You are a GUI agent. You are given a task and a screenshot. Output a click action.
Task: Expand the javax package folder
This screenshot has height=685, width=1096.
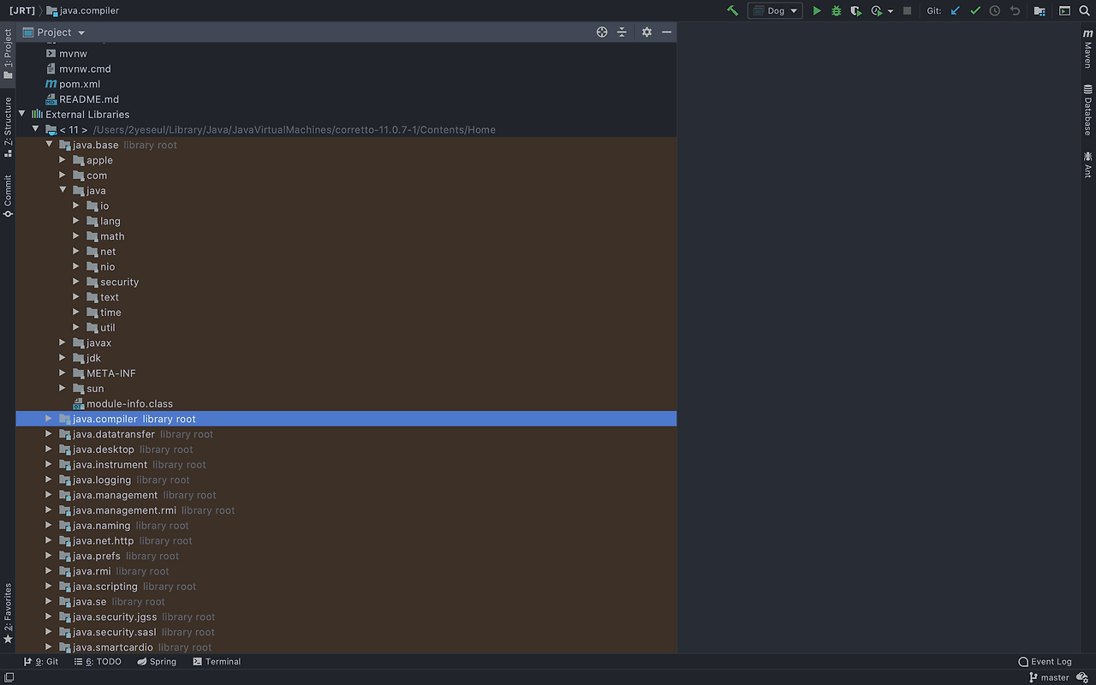tap(63, 342)
